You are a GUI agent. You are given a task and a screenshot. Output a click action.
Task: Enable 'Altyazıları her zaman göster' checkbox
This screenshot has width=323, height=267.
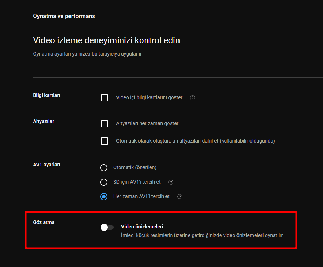(105, 124)
